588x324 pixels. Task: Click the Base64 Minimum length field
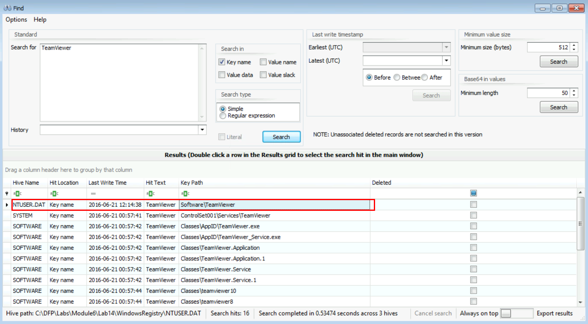tap(549, 93)
